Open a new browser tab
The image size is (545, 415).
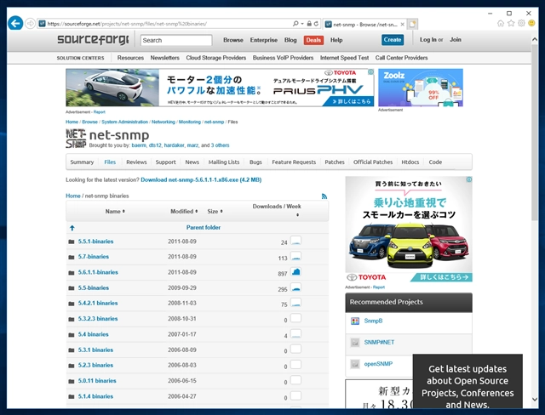click(412, 24)
